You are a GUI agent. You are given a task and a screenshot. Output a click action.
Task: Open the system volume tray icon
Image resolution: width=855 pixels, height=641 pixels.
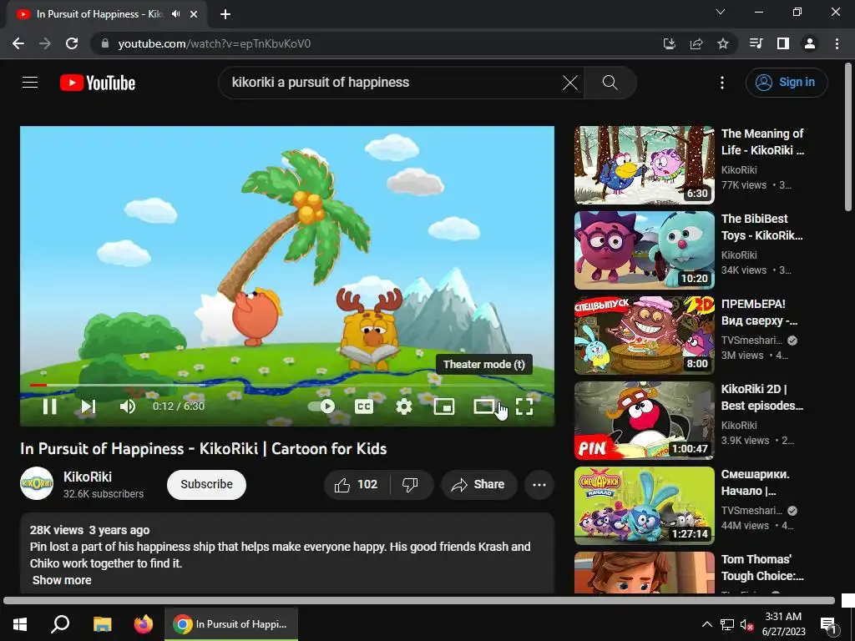(746, 624)
